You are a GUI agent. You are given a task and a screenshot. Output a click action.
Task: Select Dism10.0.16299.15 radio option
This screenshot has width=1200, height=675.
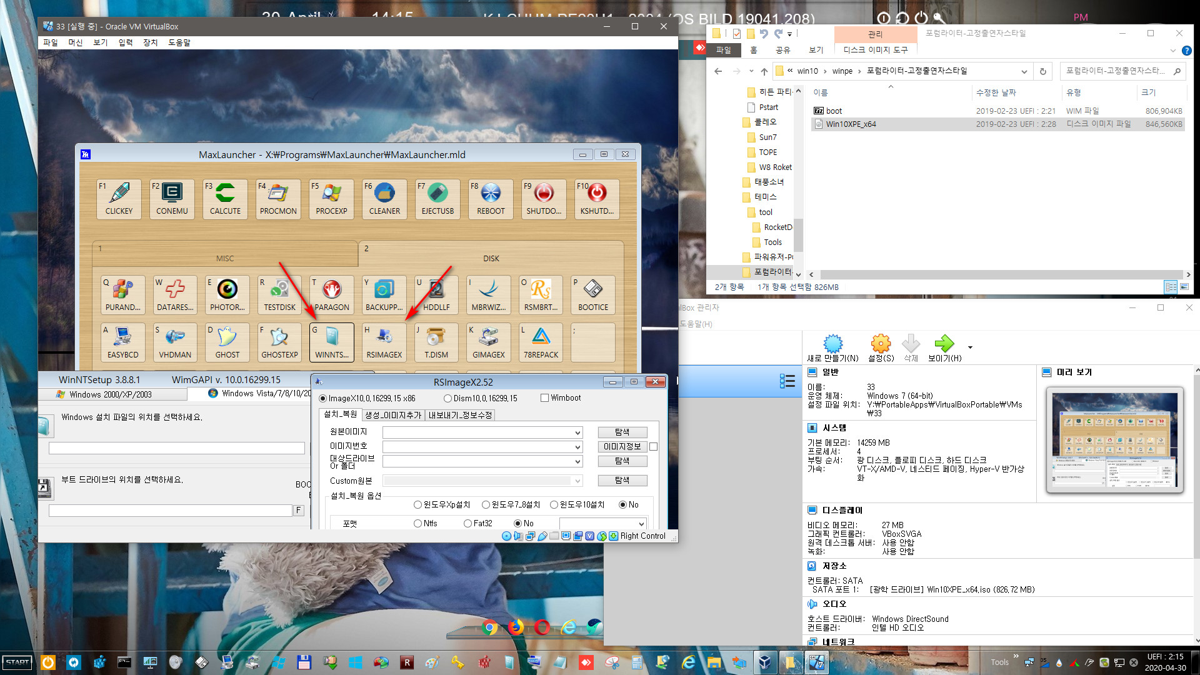tap(447, 399)
